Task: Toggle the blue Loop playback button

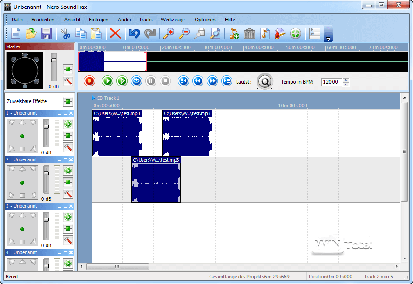Action: [x=136, y=81]
